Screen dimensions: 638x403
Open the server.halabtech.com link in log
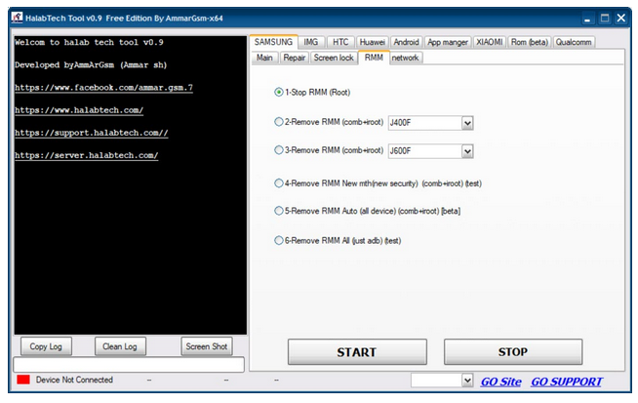point(86,155)
